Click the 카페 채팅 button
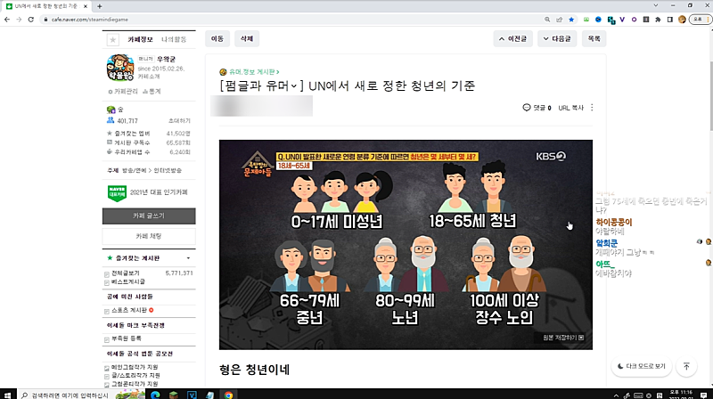713x399 pixels. point(149,236)
